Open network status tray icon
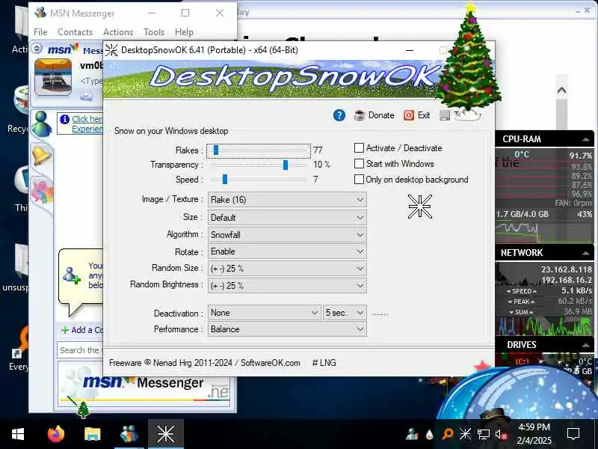This screenshot has width=598, height=449. tap(483, 434)
